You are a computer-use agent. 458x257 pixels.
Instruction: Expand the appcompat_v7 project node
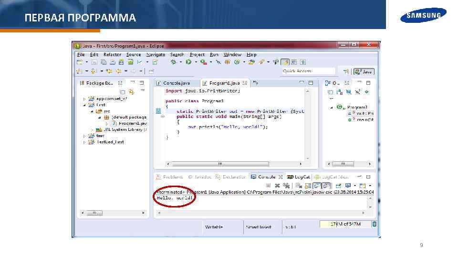click(85, 99)
